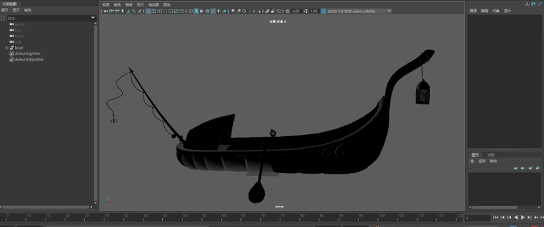Toggle the gate mask display
Viewport: 544px width, 227px height.
click(x=165, y=11)
